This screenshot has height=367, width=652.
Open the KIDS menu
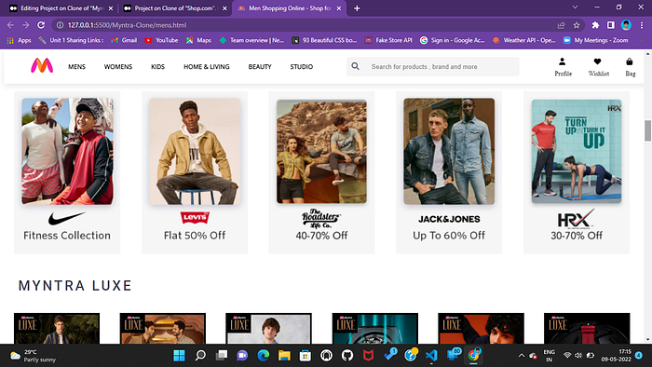pos(157,66)
